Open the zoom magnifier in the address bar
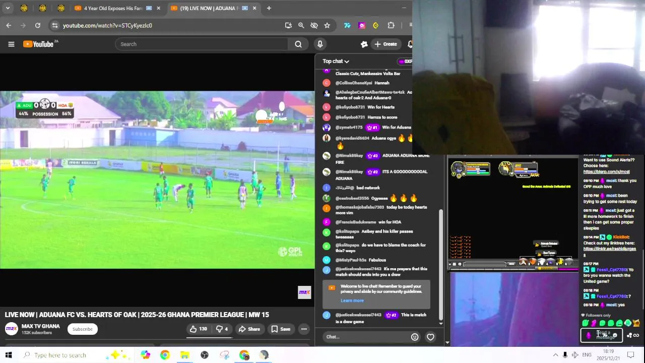 301,25
